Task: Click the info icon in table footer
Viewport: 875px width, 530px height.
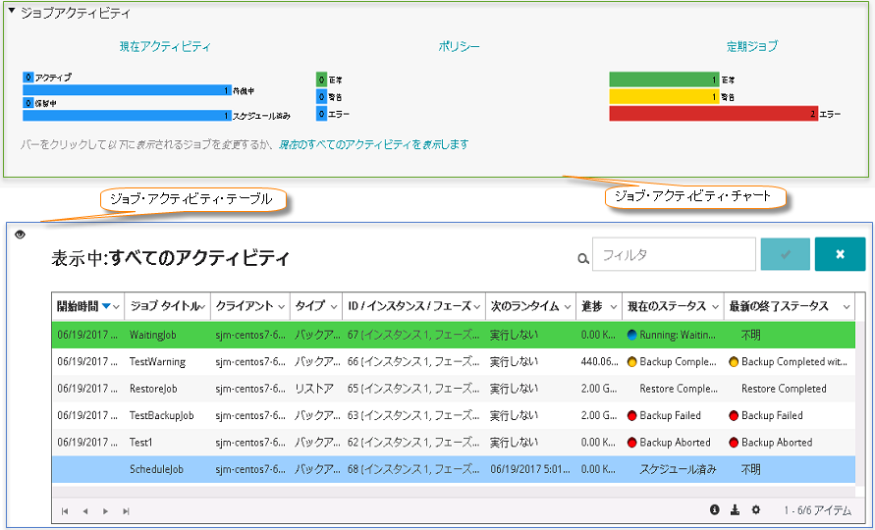Action: click(714, 509)
